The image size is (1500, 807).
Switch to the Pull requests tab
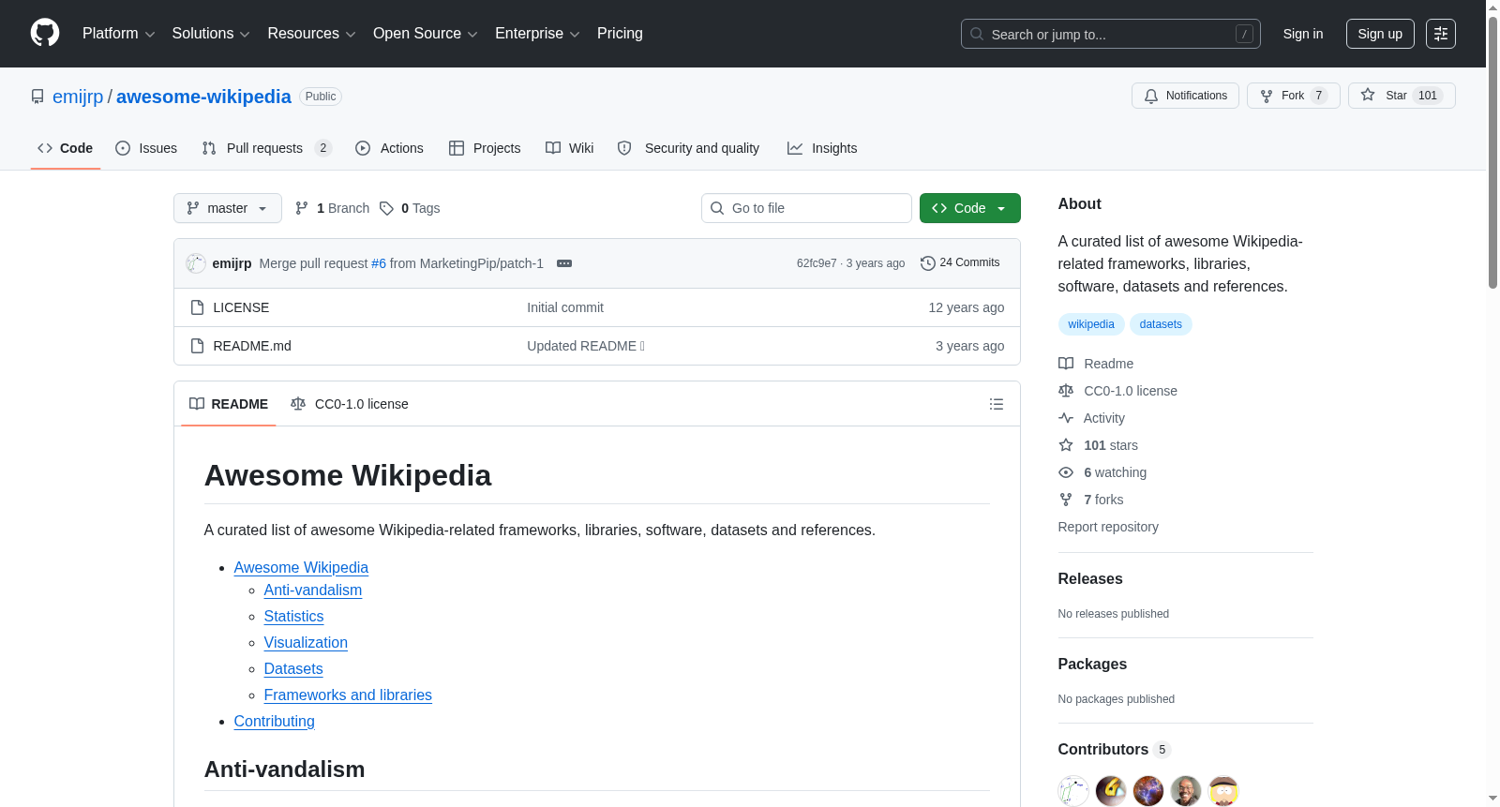click(x=267, y=148)
